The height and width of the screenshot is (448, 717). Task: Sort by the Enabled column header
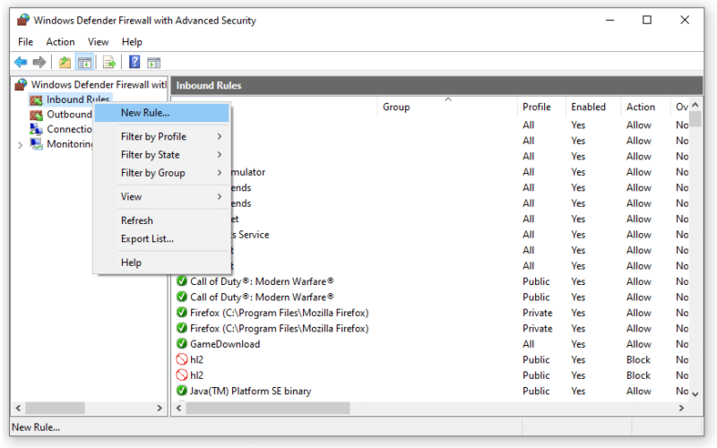tap(593, 107)
